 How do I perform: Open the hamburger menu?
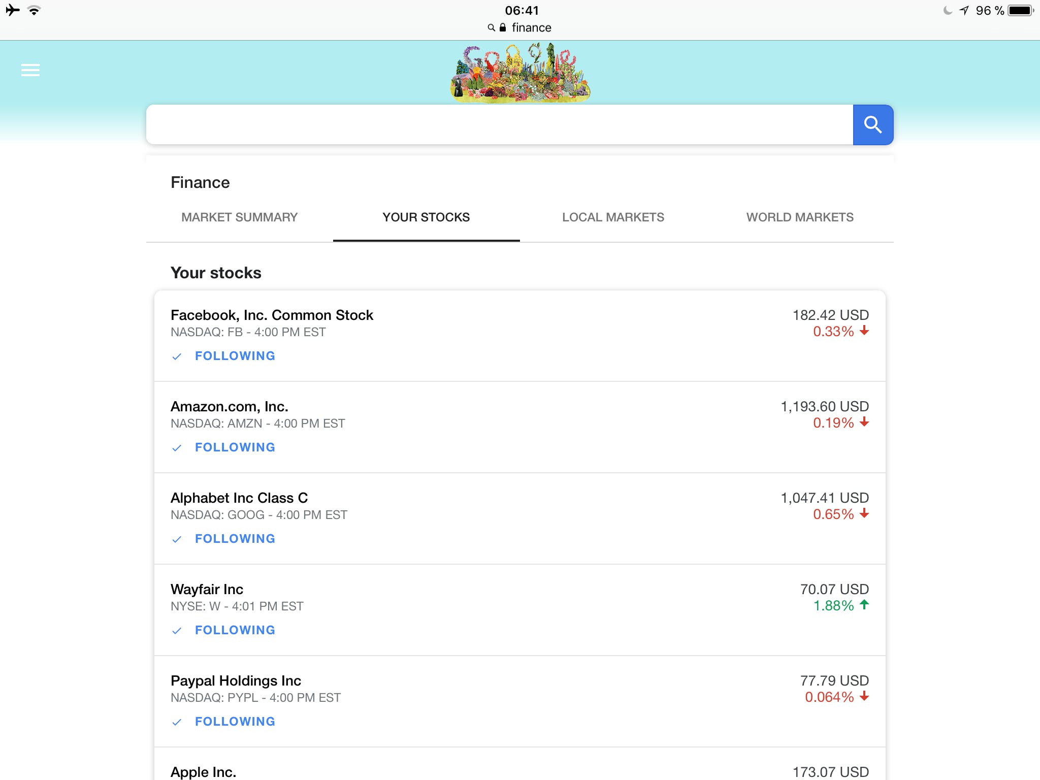coord(30,70)
